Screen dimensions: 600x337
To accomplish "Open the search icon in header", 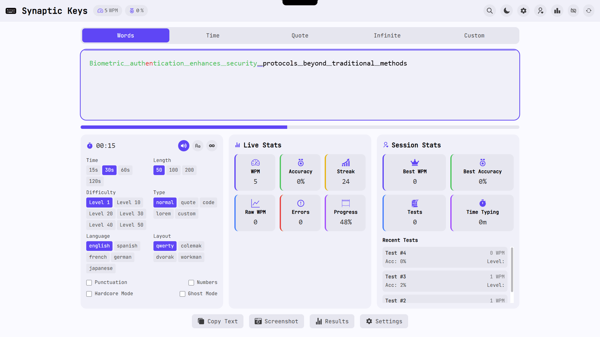I will tap(490, 11).
